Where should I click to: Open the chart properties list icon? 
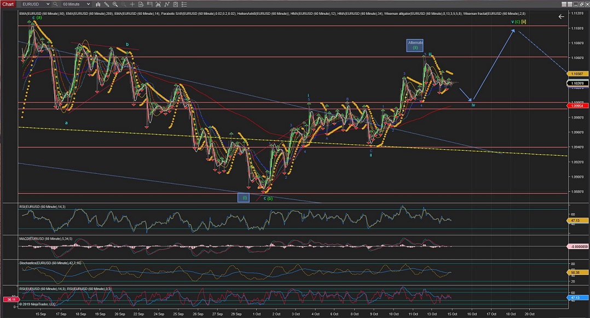[x=184, y=4]
